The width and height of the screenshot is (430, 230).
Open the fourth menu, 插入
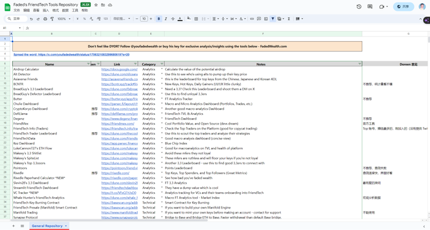point(46,10)
